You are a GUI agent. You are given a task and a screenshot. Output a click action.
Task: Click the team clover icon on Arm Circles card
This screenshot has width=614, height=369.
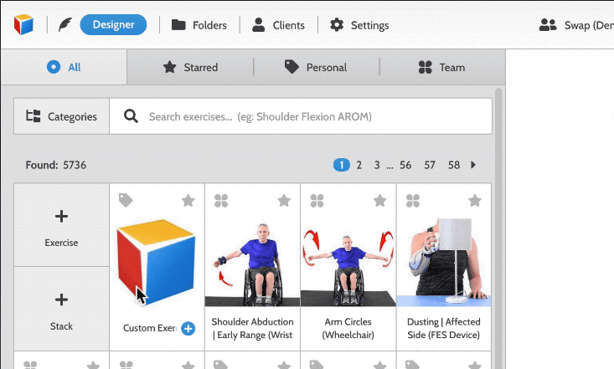click(317, 201)
